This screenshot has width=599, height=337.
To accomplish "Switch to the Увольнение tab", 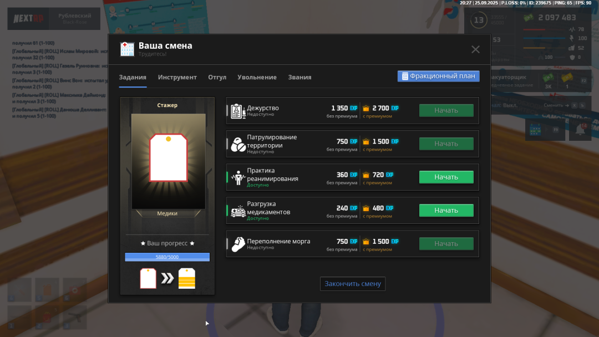I will coord(256,78).
